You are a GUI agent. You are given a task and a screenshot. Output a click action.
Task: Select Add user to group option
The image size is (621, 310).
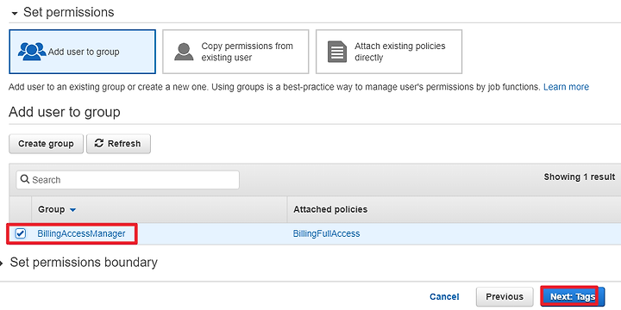pos(83,52)
